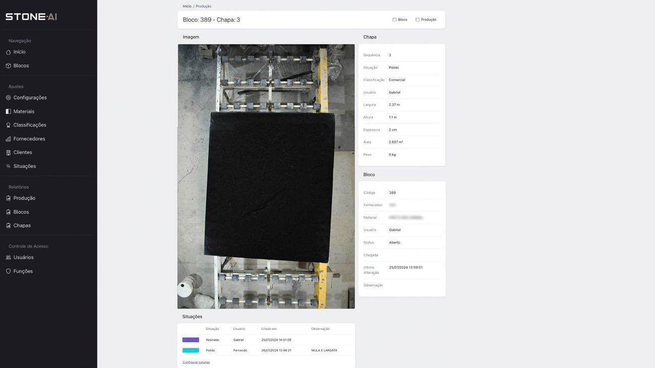Click the Altura value 1.1 m
The width and height of the screenshot is (655, 368).
click(393, 117)
